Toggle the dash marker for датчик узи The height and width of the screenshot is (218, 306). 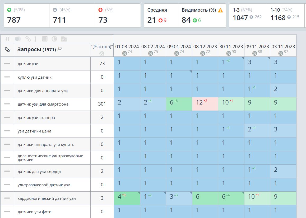coord(7,64)
